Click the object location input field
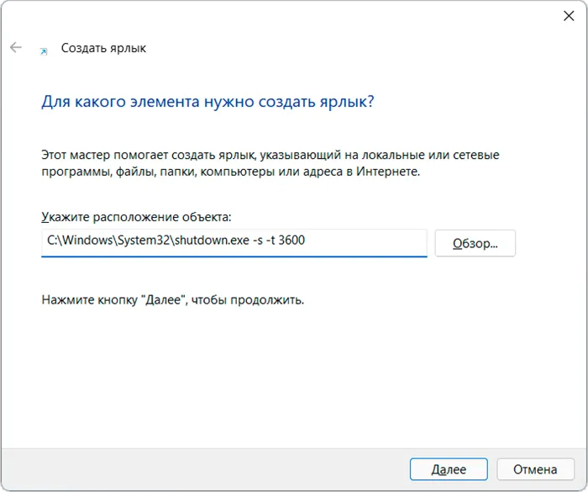 click(x=234, y=242)
